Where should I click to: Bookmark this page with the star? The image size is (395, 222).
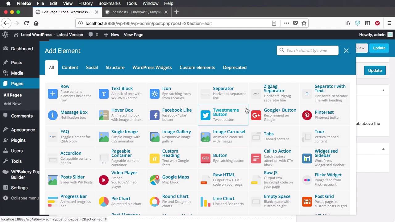point(304,23)
